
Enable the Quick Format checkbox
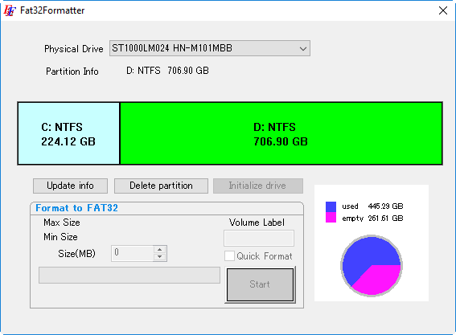(x=229, y=256)
